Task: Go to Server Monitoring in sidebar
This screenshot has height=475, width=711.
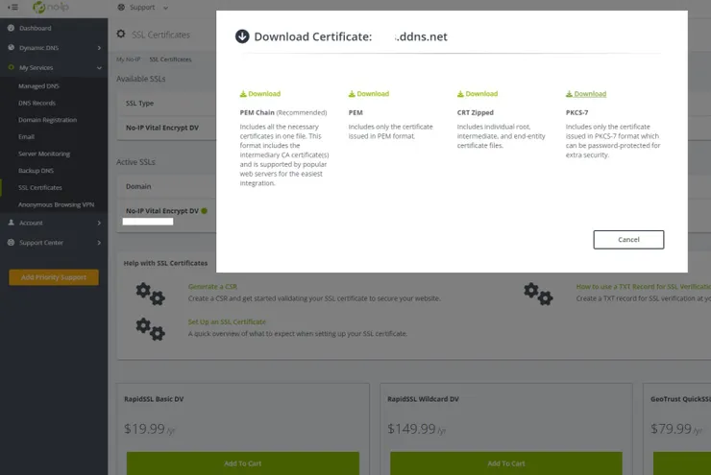Action: (44, 154)
